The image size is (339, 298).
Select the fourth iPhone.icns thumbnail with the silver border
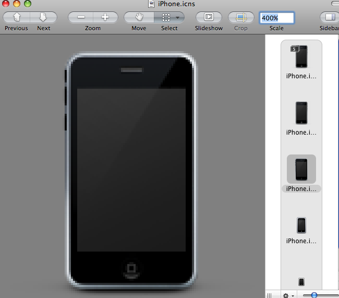[301, 225]
